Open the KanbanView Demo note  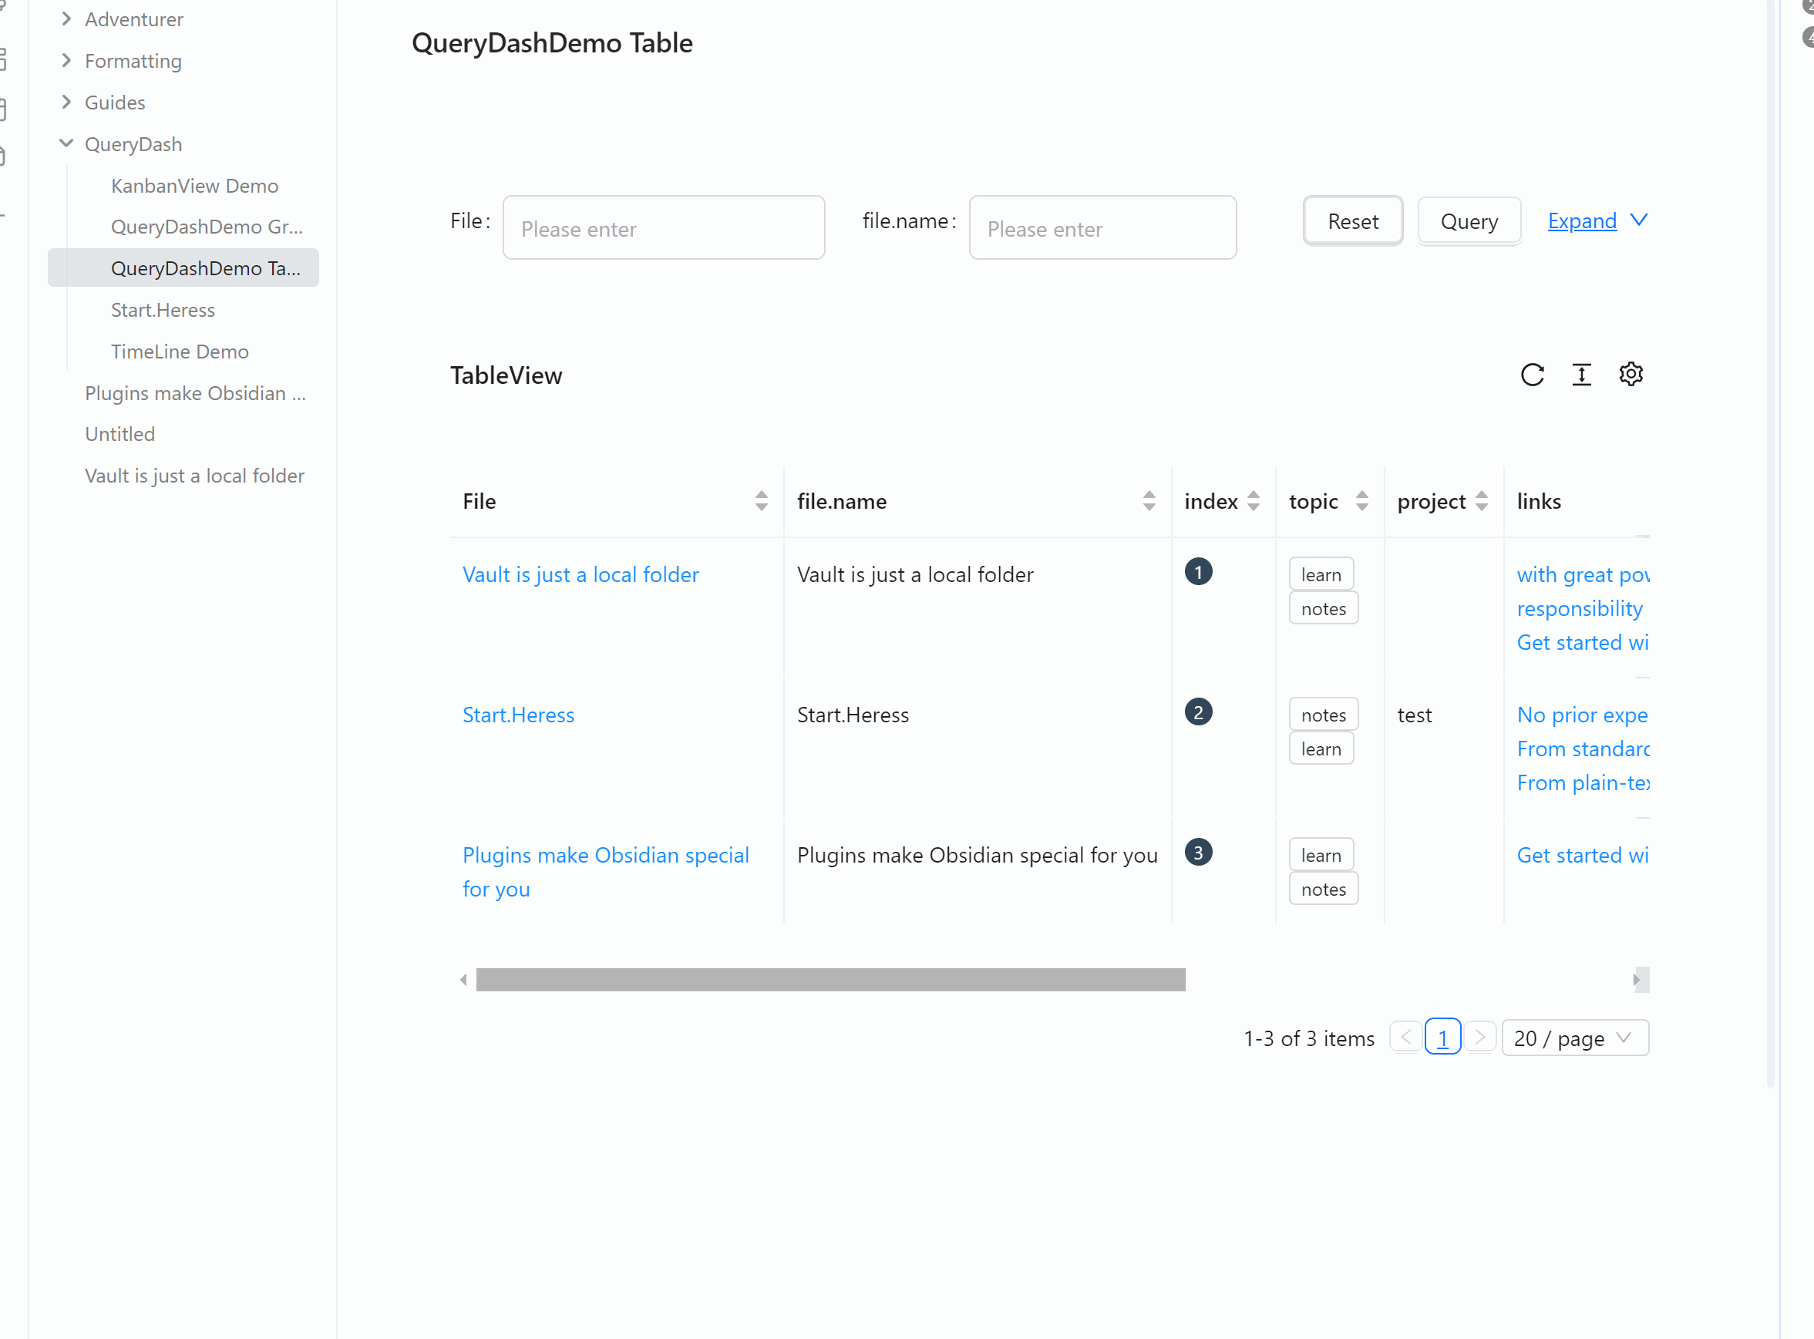tap(194, 186)
